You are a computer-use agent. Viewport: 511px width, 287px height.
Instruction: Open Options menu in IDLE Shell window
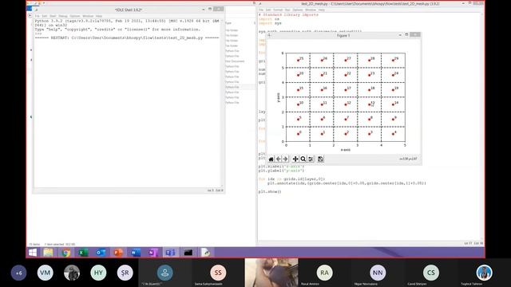click(74, 16)
